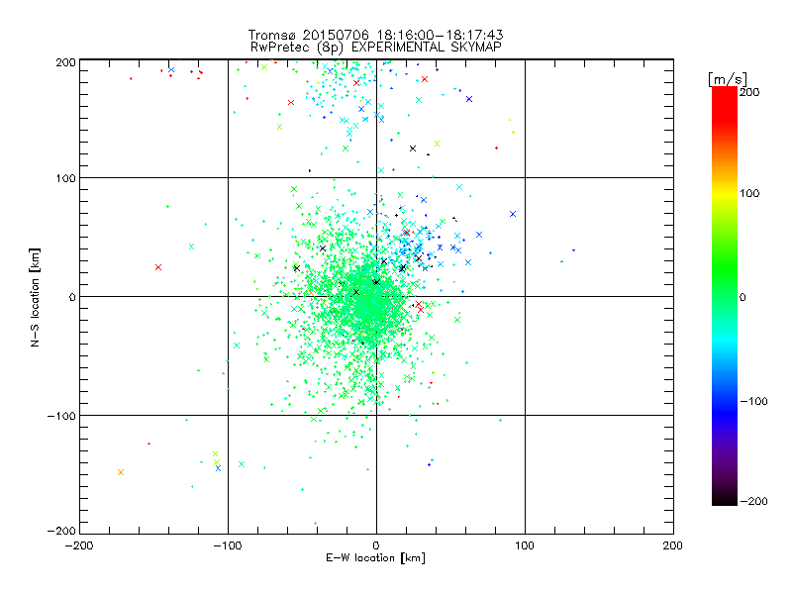The image size is (792, 594).
Task: Select the subtitle "RwPretec (8p) EXPERIMENTAL SKYMAP"
Action: 376,48
